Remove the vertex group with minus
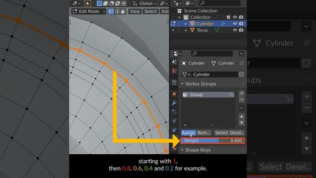316x178 pixels. pyautogui.click(x=241, y=100)
